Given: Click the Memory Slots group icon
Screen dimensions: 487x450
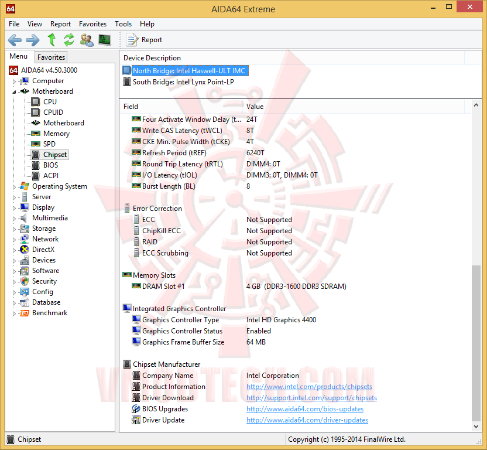Looking at the screenshot, I should click(x=127, y=275).
